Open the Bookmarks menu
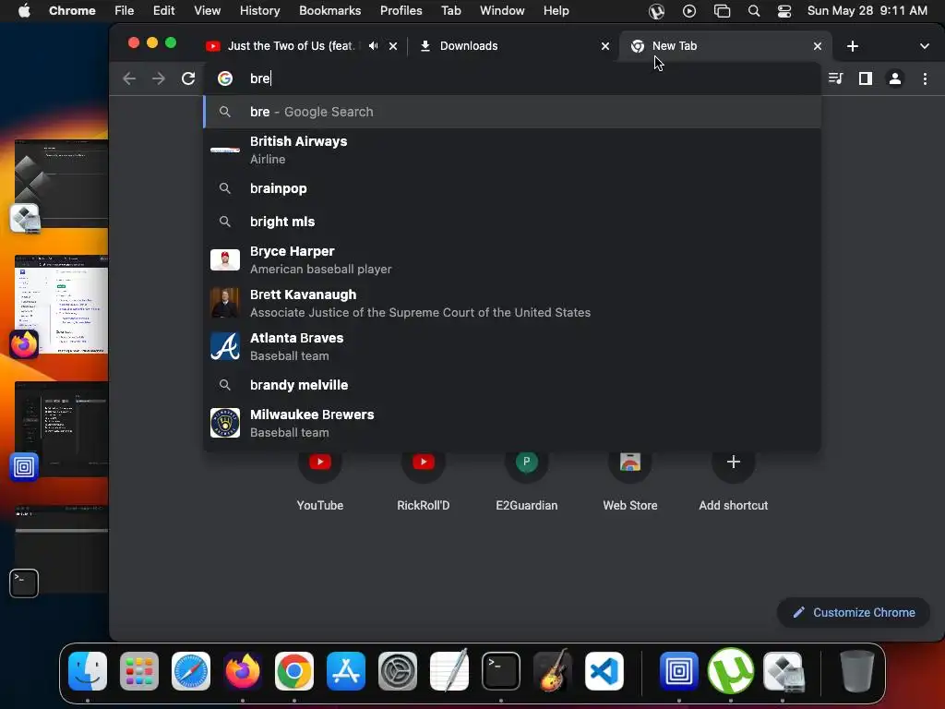 [329, 11]
